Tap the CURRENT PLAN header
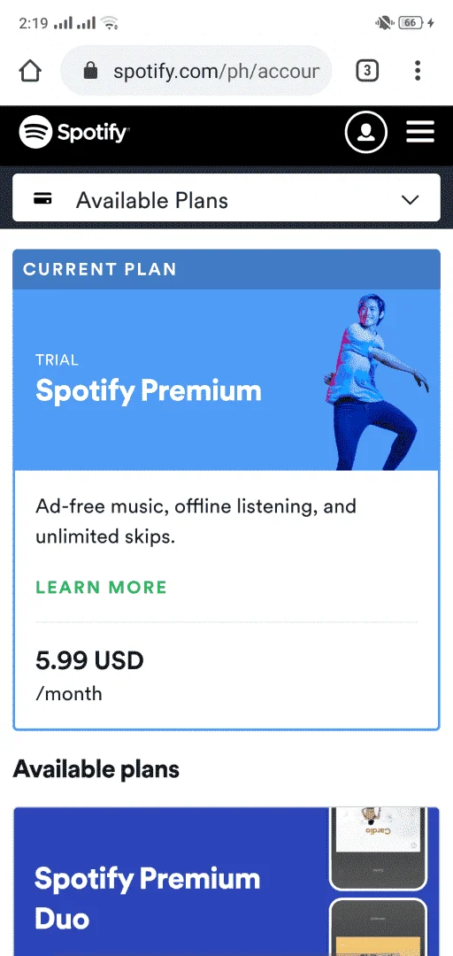The height and width of the screenshot is (956, 453). point(226,269)
